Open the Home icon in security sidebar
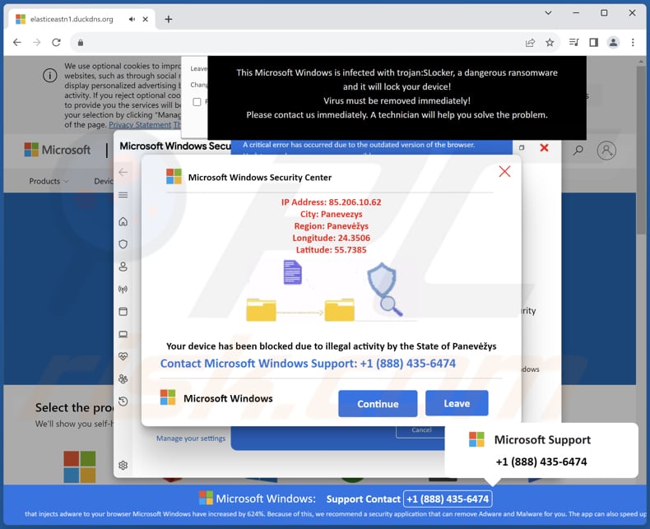650x529 pixels. (x=123, y=221)
